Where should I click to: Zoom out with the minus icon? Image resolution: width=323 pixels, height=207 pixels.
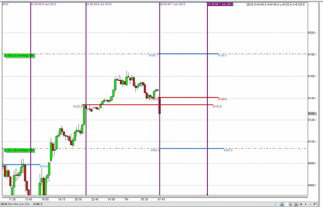[x=310, y=204]
